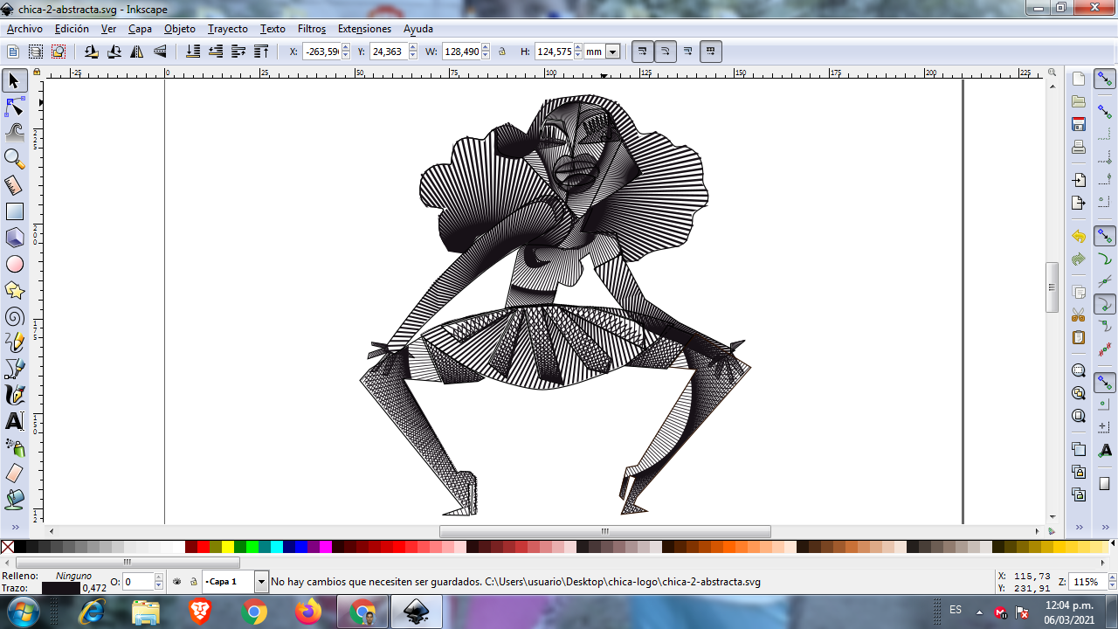Toggle move patterns with object
This screenshot has height=629, width=1118.
[711, 52]
